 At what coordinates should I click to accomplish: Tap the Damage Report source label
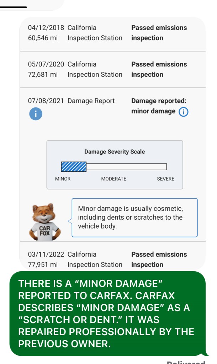click(91, 101)
